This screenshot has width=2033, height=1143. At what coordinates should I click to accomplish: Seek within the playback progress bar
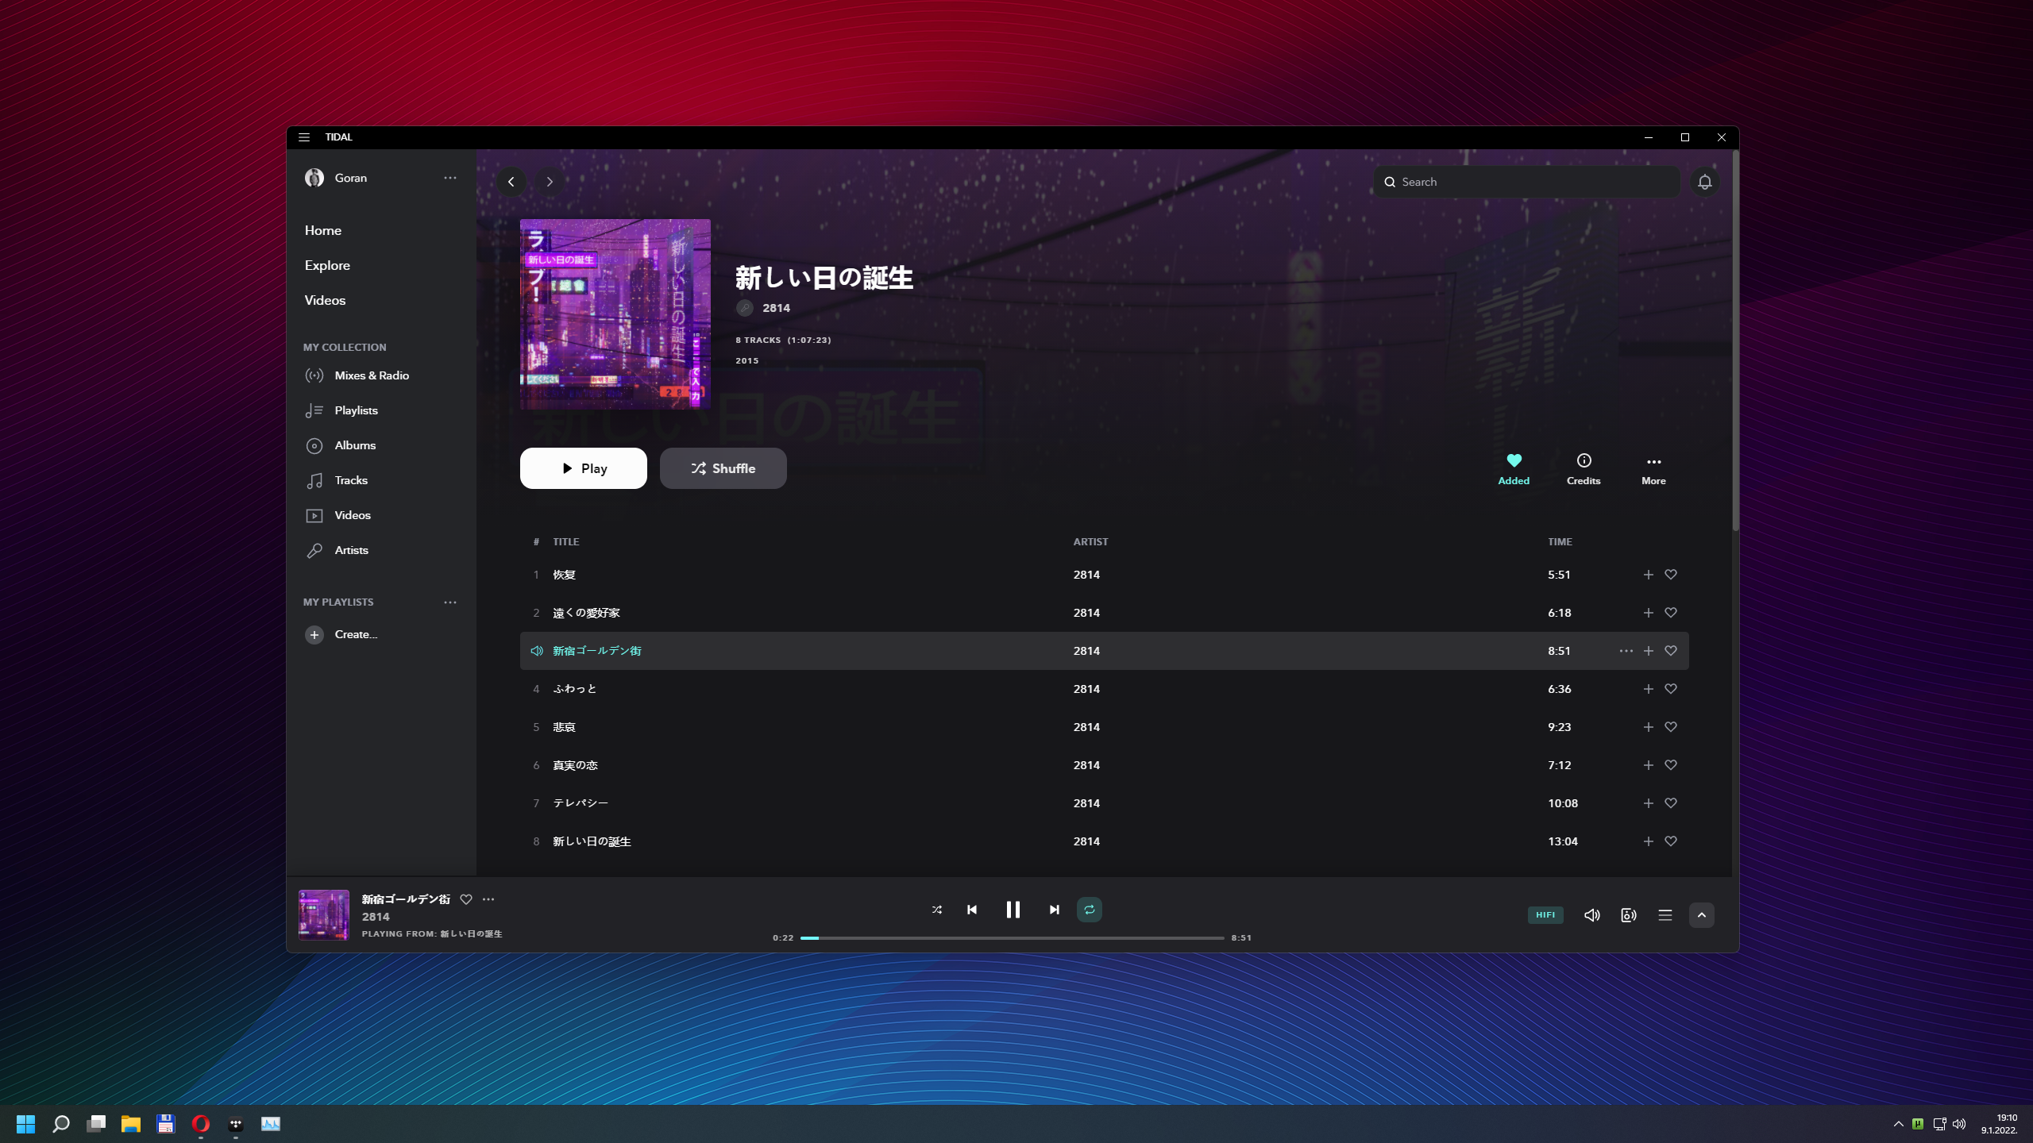pos(1013,938)
